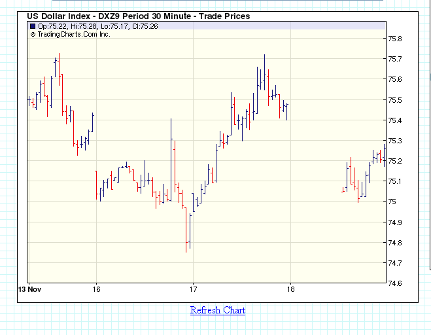Click the TradingCharts.Com Inc. copyright text

70,35
